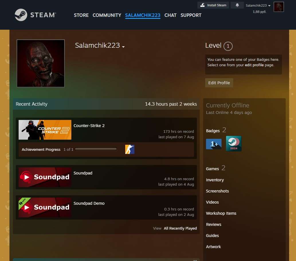Click 'last played on 2 Aug' text
This screenshot has width=296, height=261.
(176, 214)
